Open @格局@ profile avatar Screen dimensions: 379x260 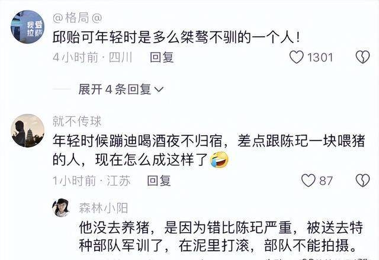coord(28,27)
